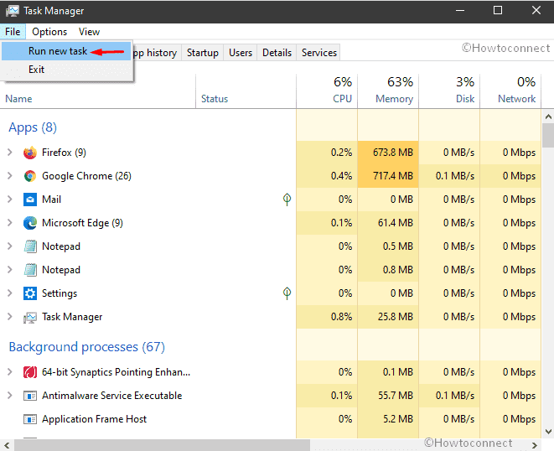Open the Options menu
554x451 pixels.
click(49, 32)
